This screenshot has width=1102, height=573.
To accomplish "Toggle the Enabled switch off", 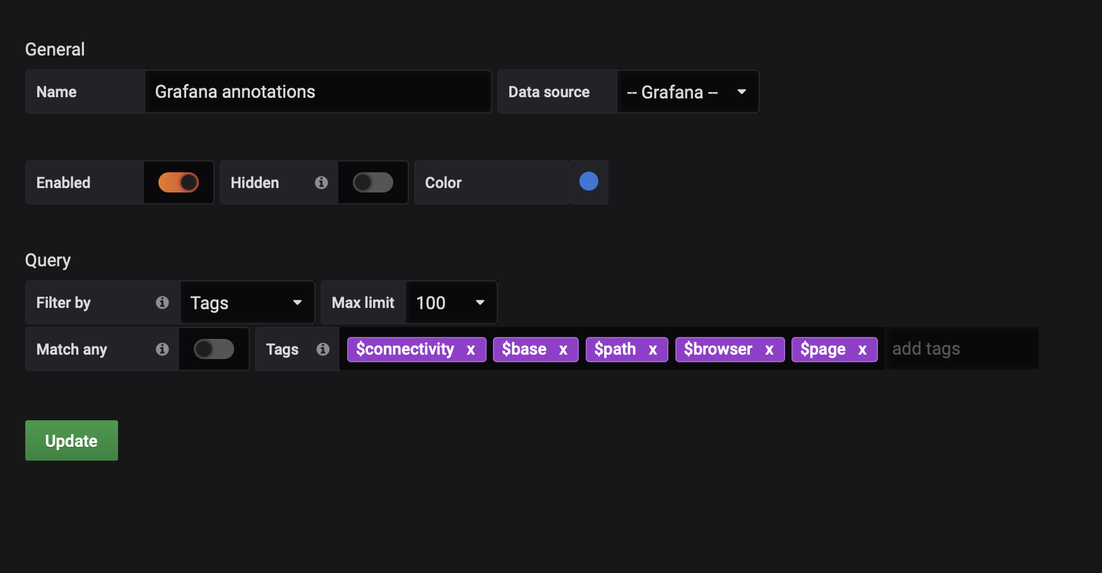I will tap(179, 182).
